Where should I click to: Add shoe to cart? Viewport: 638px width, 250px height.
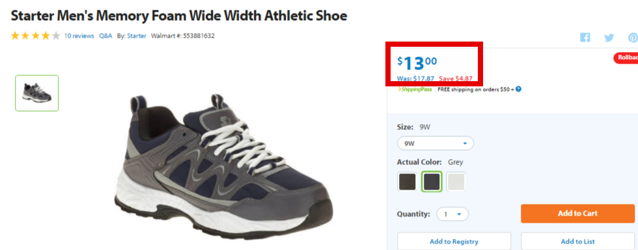pos(577,214)
